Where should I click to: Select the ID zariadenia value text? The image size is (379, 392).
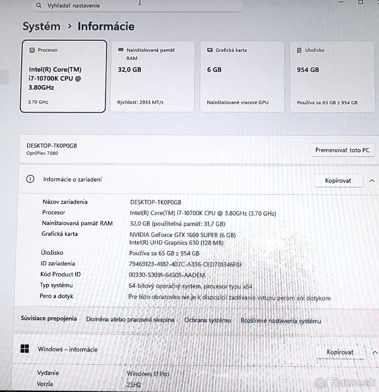point(186,264)
